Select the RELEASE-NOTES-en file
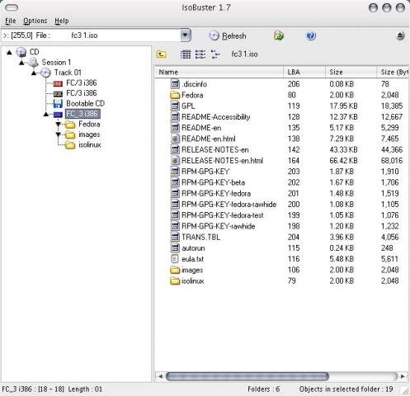 [x=215, y=149]
